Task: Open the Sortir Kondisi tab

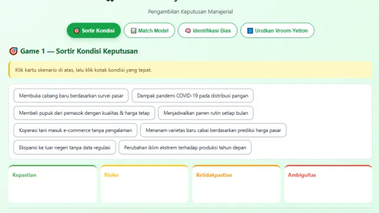Action: (94, 30)
